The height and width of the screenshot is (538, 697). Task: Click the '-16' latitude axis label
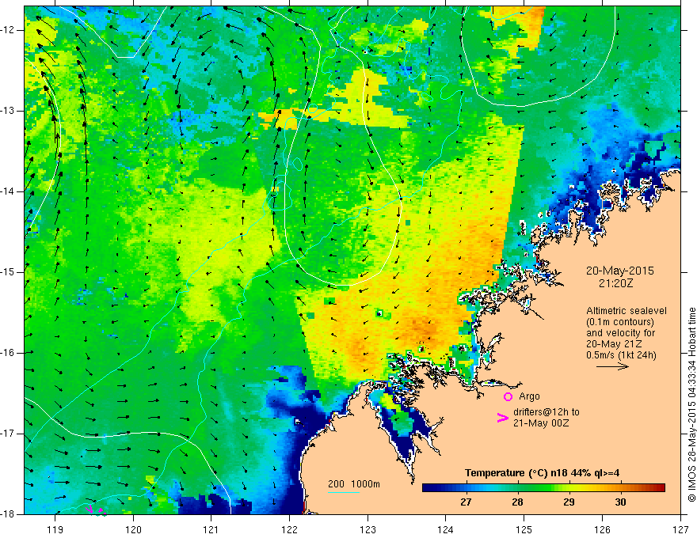point(8,352)
